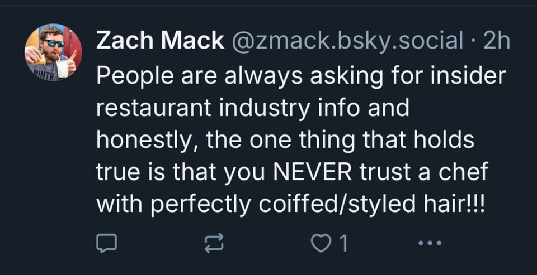This screenshot has height=275, width=537.
Task: Open the three-dot more options menu
Action: point(430,243)
